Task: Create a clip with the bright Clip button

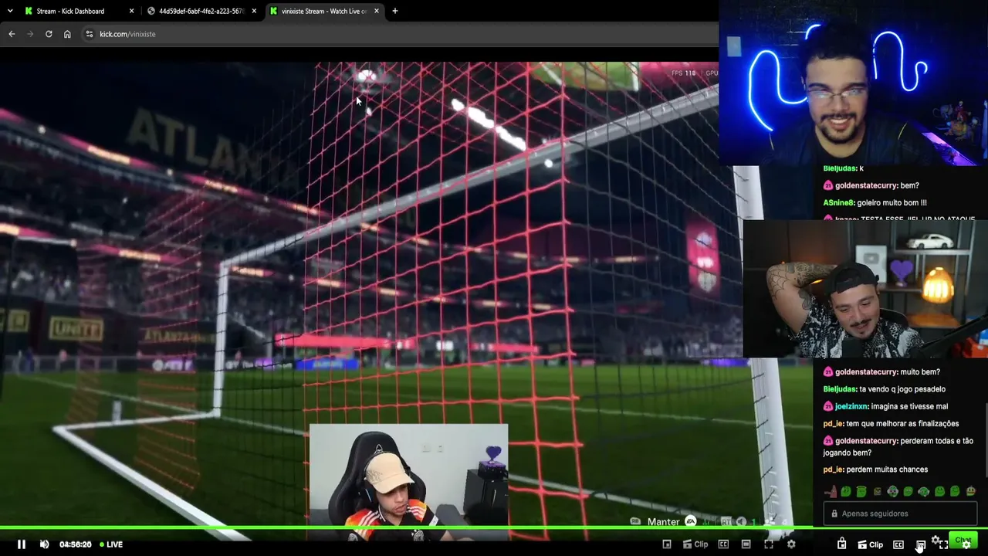Action: pyautogui.click(x=871, y=545)
